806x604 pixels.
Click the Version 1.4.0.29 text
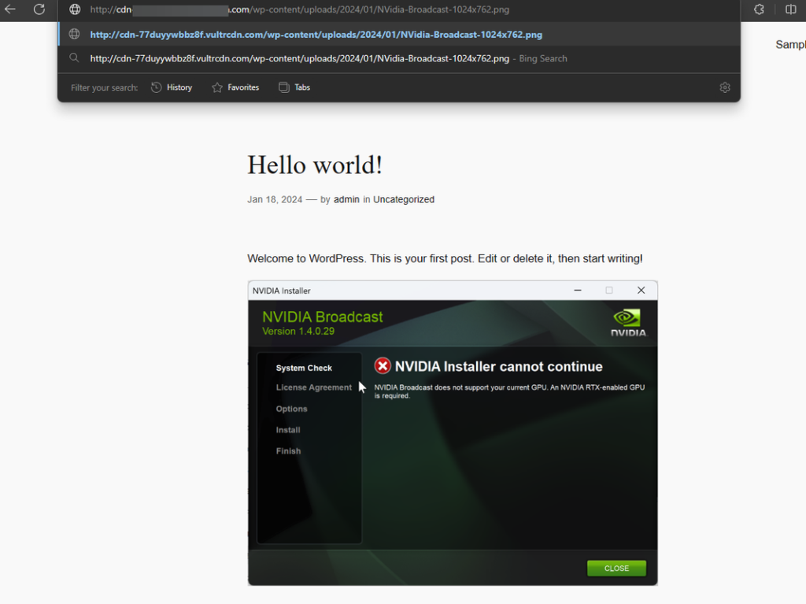(x=298, y=332)
